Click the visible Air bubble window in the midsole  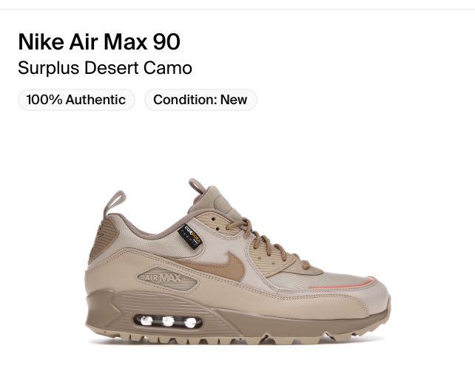[x=168, y=322]
